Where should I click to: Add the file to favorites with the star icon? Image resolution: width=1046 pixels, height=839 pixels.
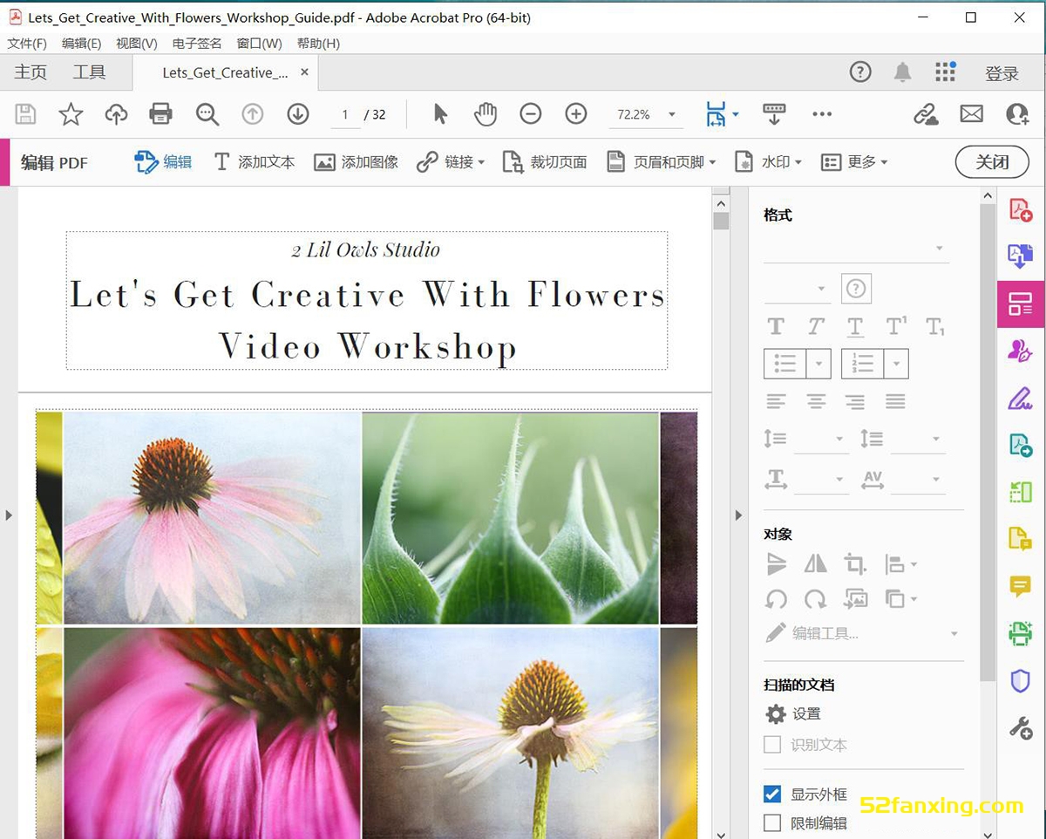pyautogui.click(x=71, y=114)
